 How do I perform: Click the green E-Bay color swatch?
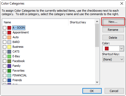click(x=9, y=56)
